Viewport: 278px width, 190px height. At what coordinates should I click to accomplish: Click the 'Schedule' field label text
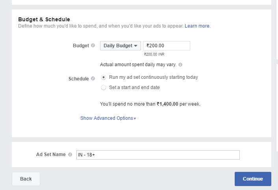[79, 78]
